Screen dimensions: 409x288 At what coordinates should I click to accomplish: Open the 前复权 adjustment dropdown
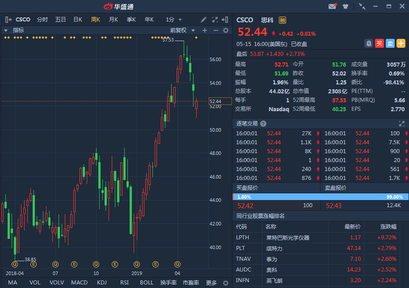184,30
